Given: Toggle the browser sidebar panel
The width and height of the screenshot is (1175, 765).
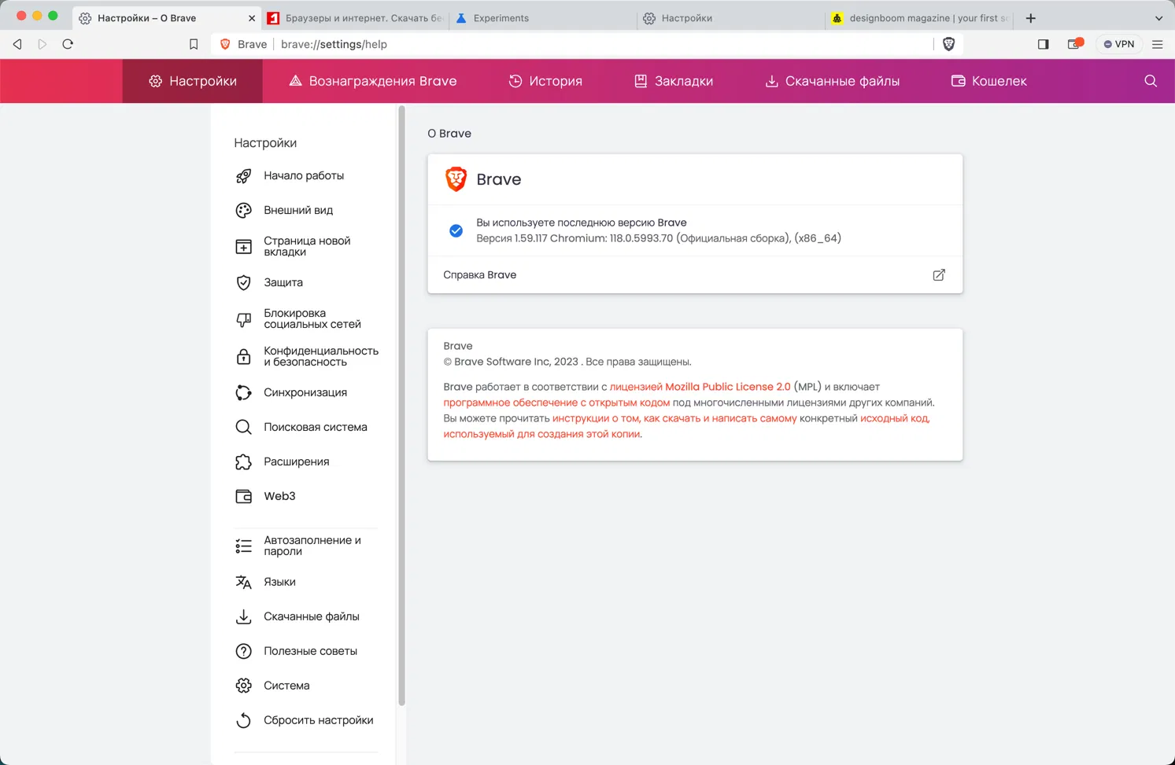Looking at the screenshot, I should pos(1043,44).
